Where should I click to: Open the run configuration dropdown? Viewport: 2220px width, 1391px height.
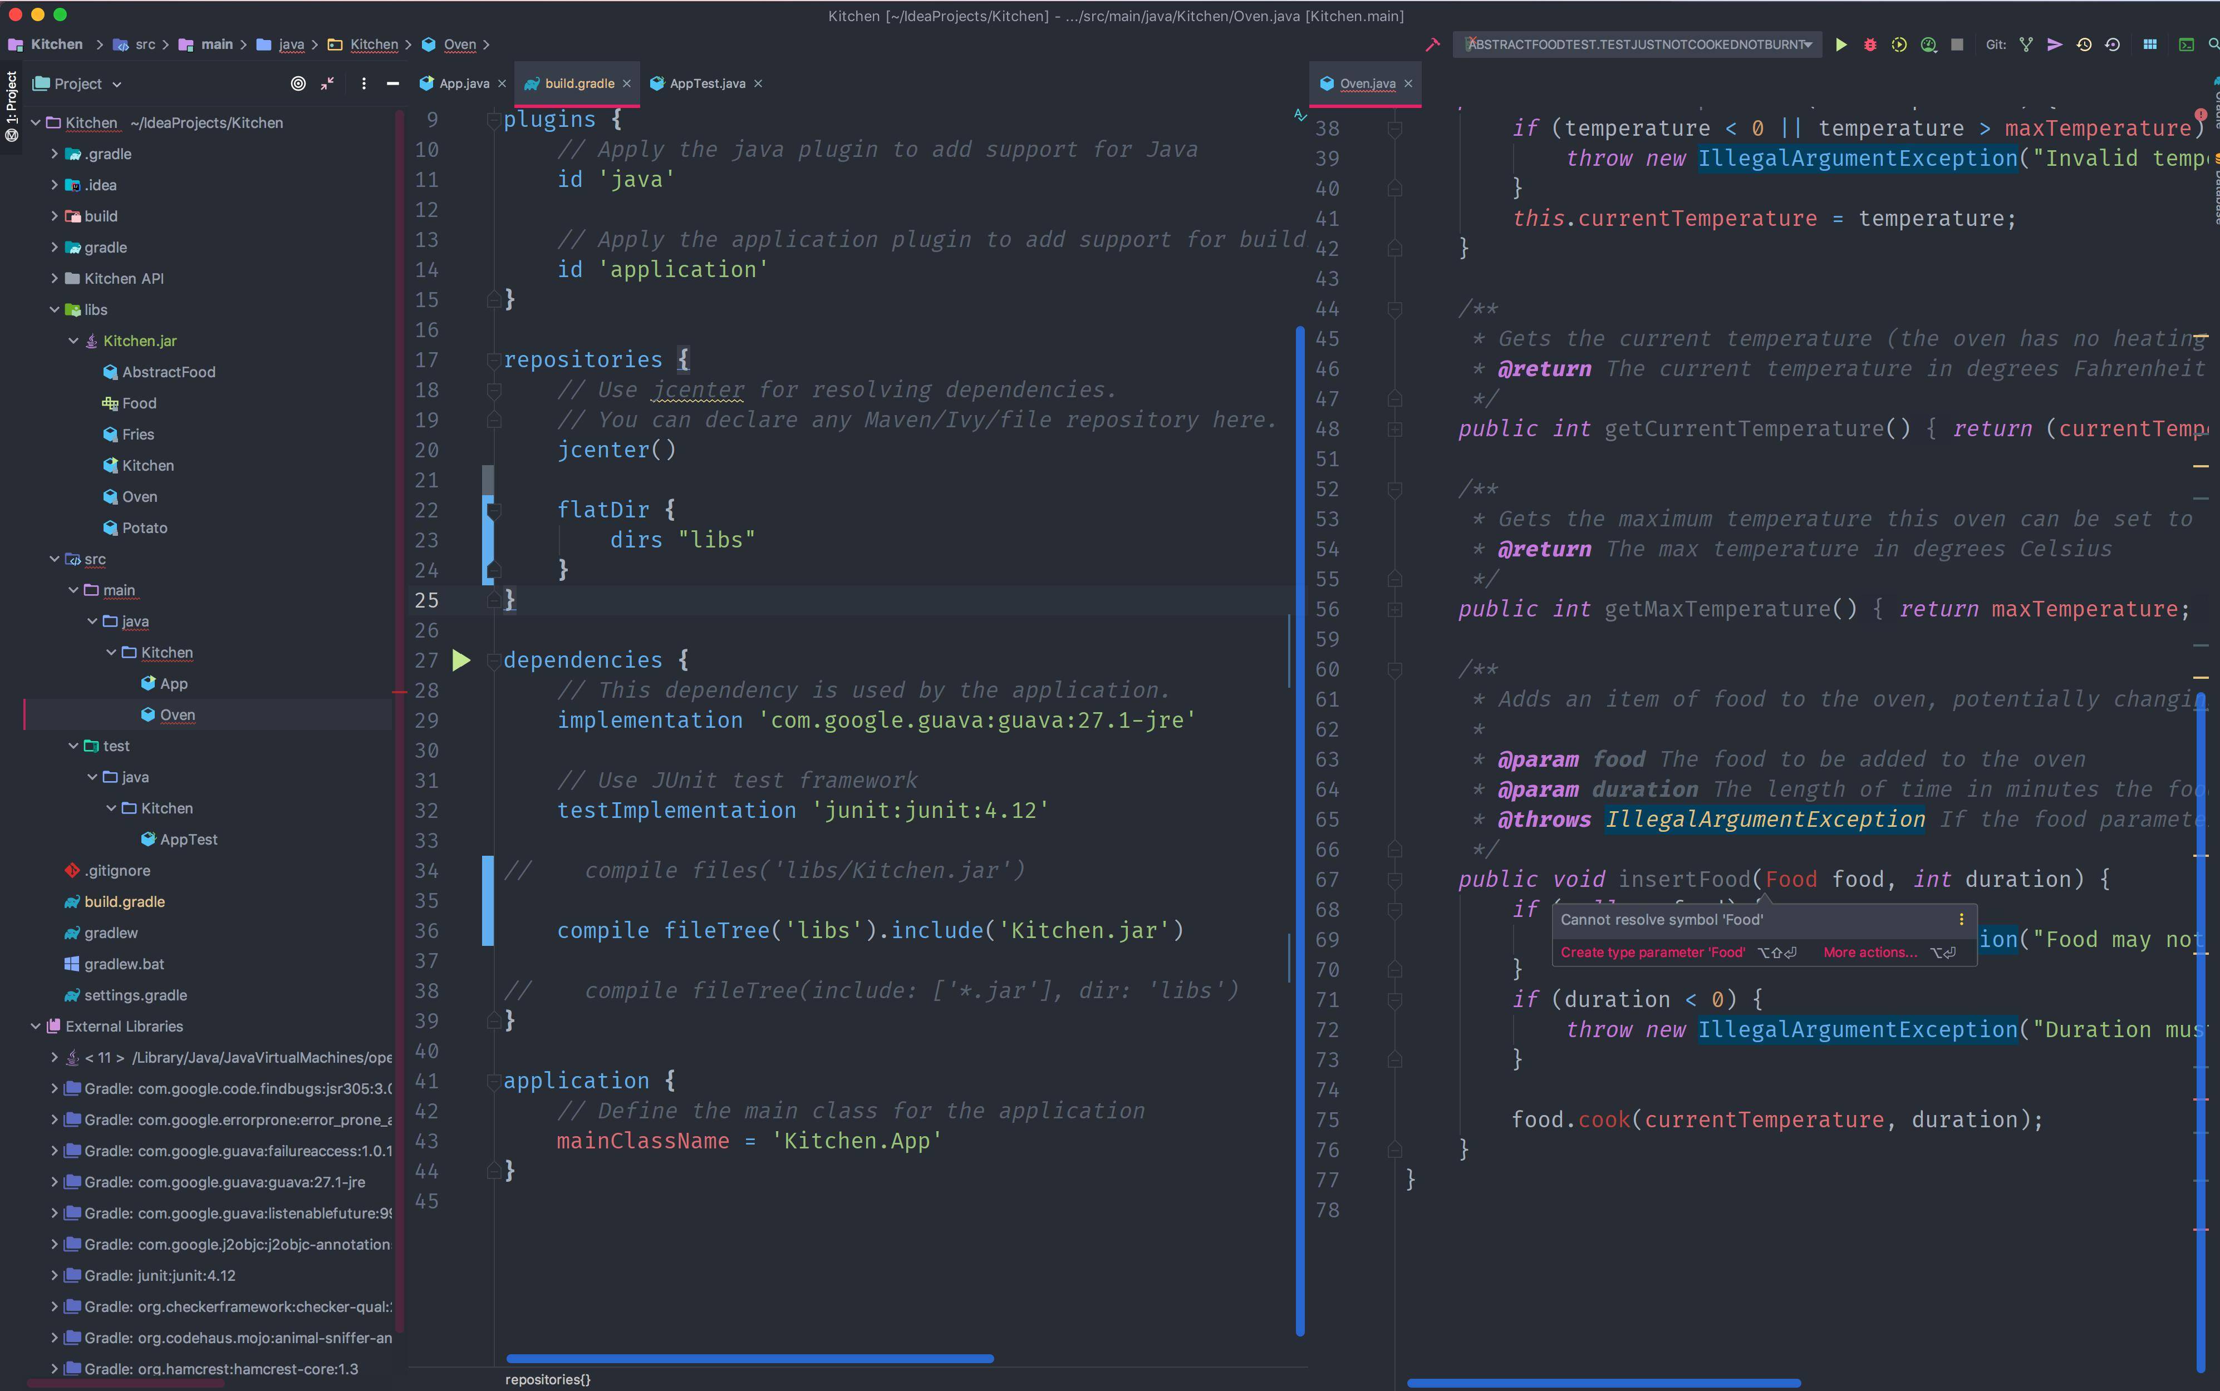coord(1638,44)
